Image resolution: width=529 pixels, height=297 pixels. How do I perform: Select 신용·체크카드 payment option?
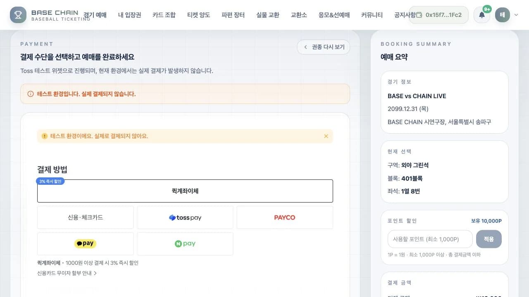click(x=86, y=217)
